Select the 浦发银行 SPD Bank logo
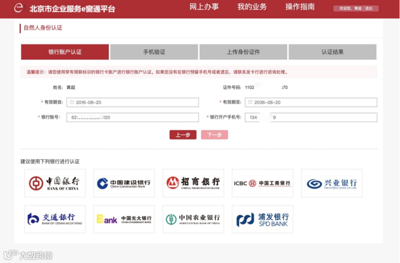The width and height of the screenshot is (400, 263). pyautogui.click(x=262, y=219)
